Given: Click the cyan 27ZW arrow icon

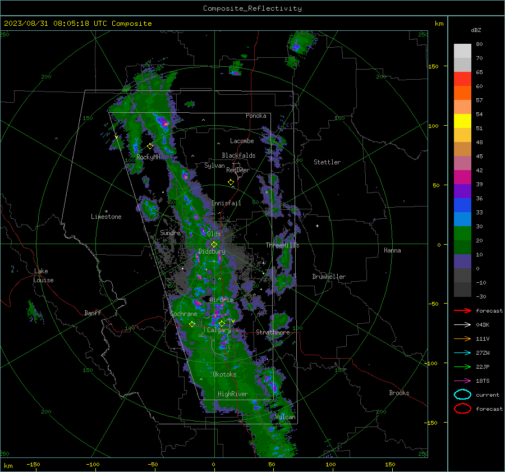Looking at the screenshot, I should [x=462, y=353].
